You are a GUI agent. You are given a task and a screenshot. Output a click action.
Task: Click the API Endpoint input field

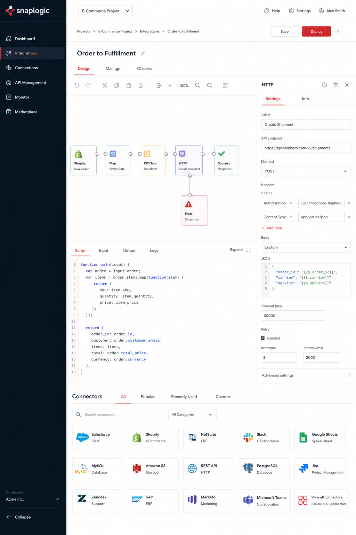coord(306,148)
